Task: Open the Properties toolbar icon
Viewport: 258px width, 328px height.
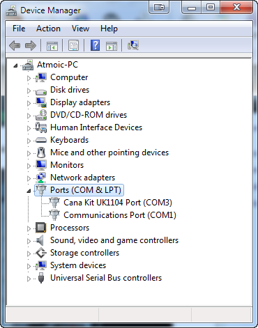Action: [x=74, y=45]
